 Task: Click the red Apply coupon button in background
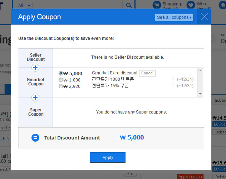[190, 177]
